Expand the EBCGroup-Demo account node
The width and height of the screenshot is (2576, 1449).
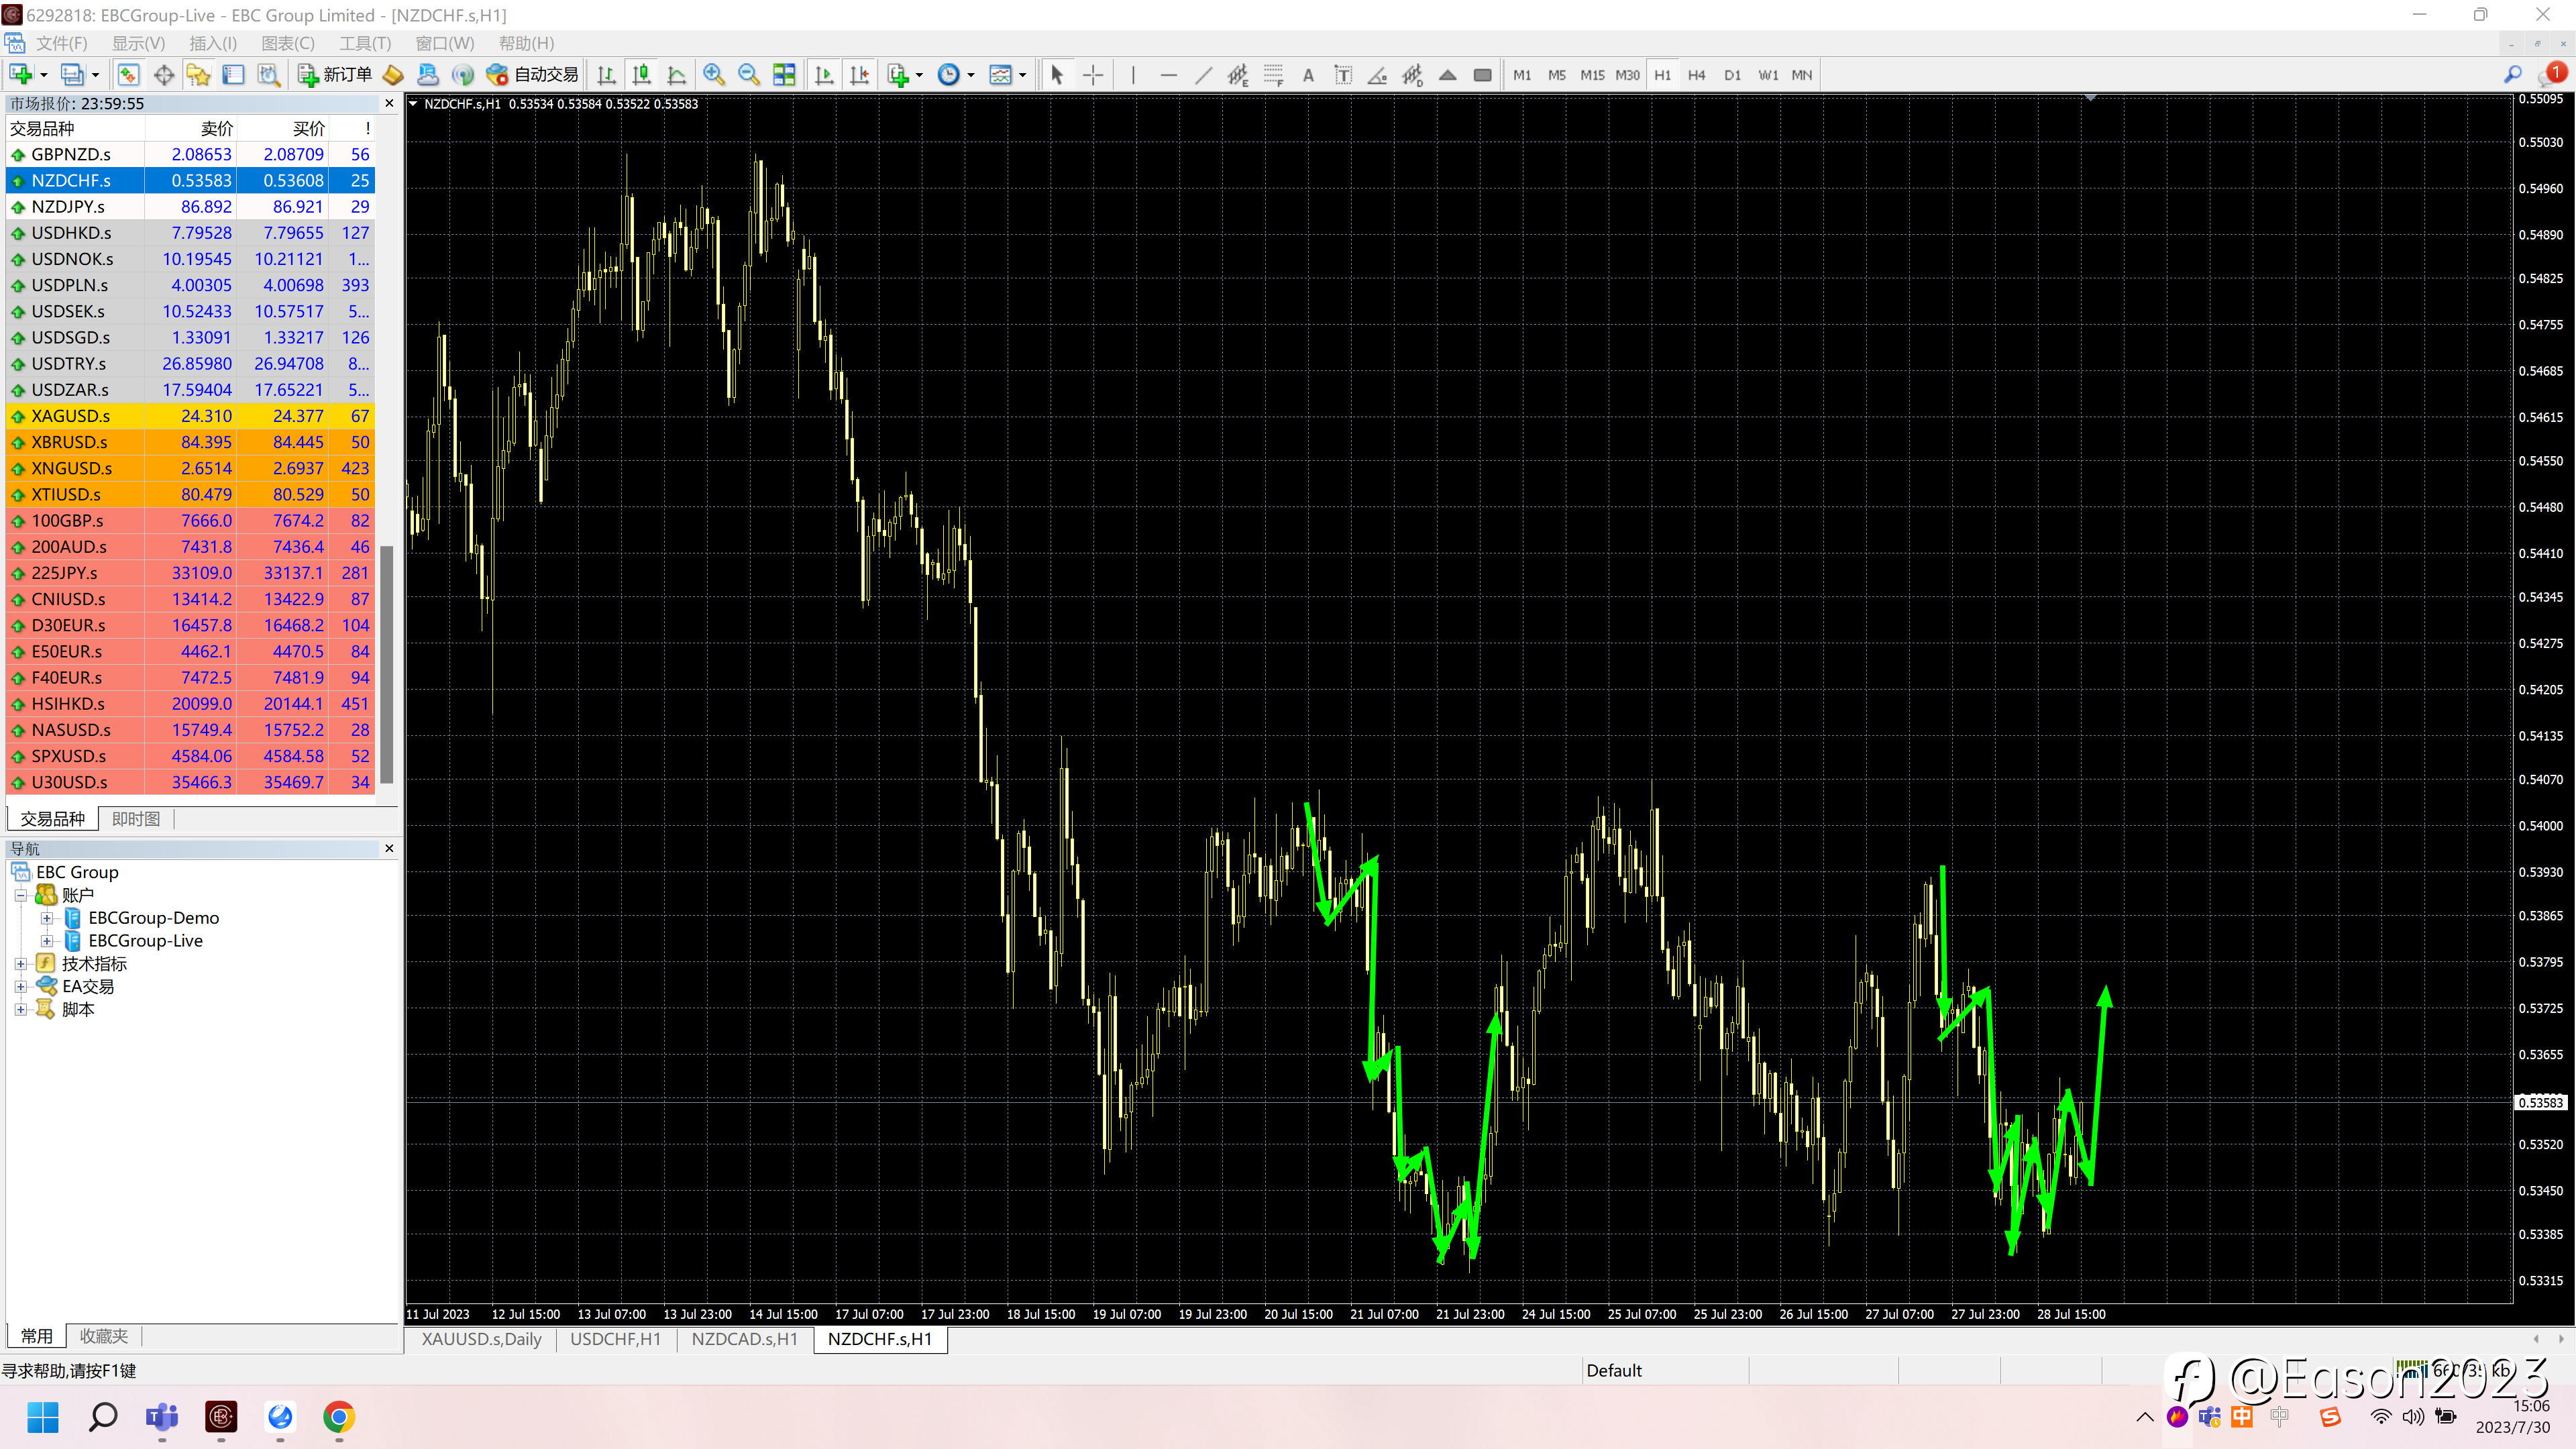47,918
